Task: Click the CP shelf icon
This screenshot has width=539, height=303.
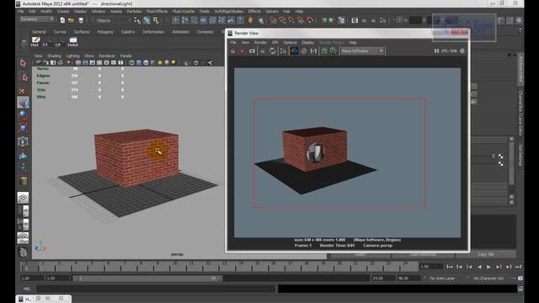Action: (x=59, y=41)
